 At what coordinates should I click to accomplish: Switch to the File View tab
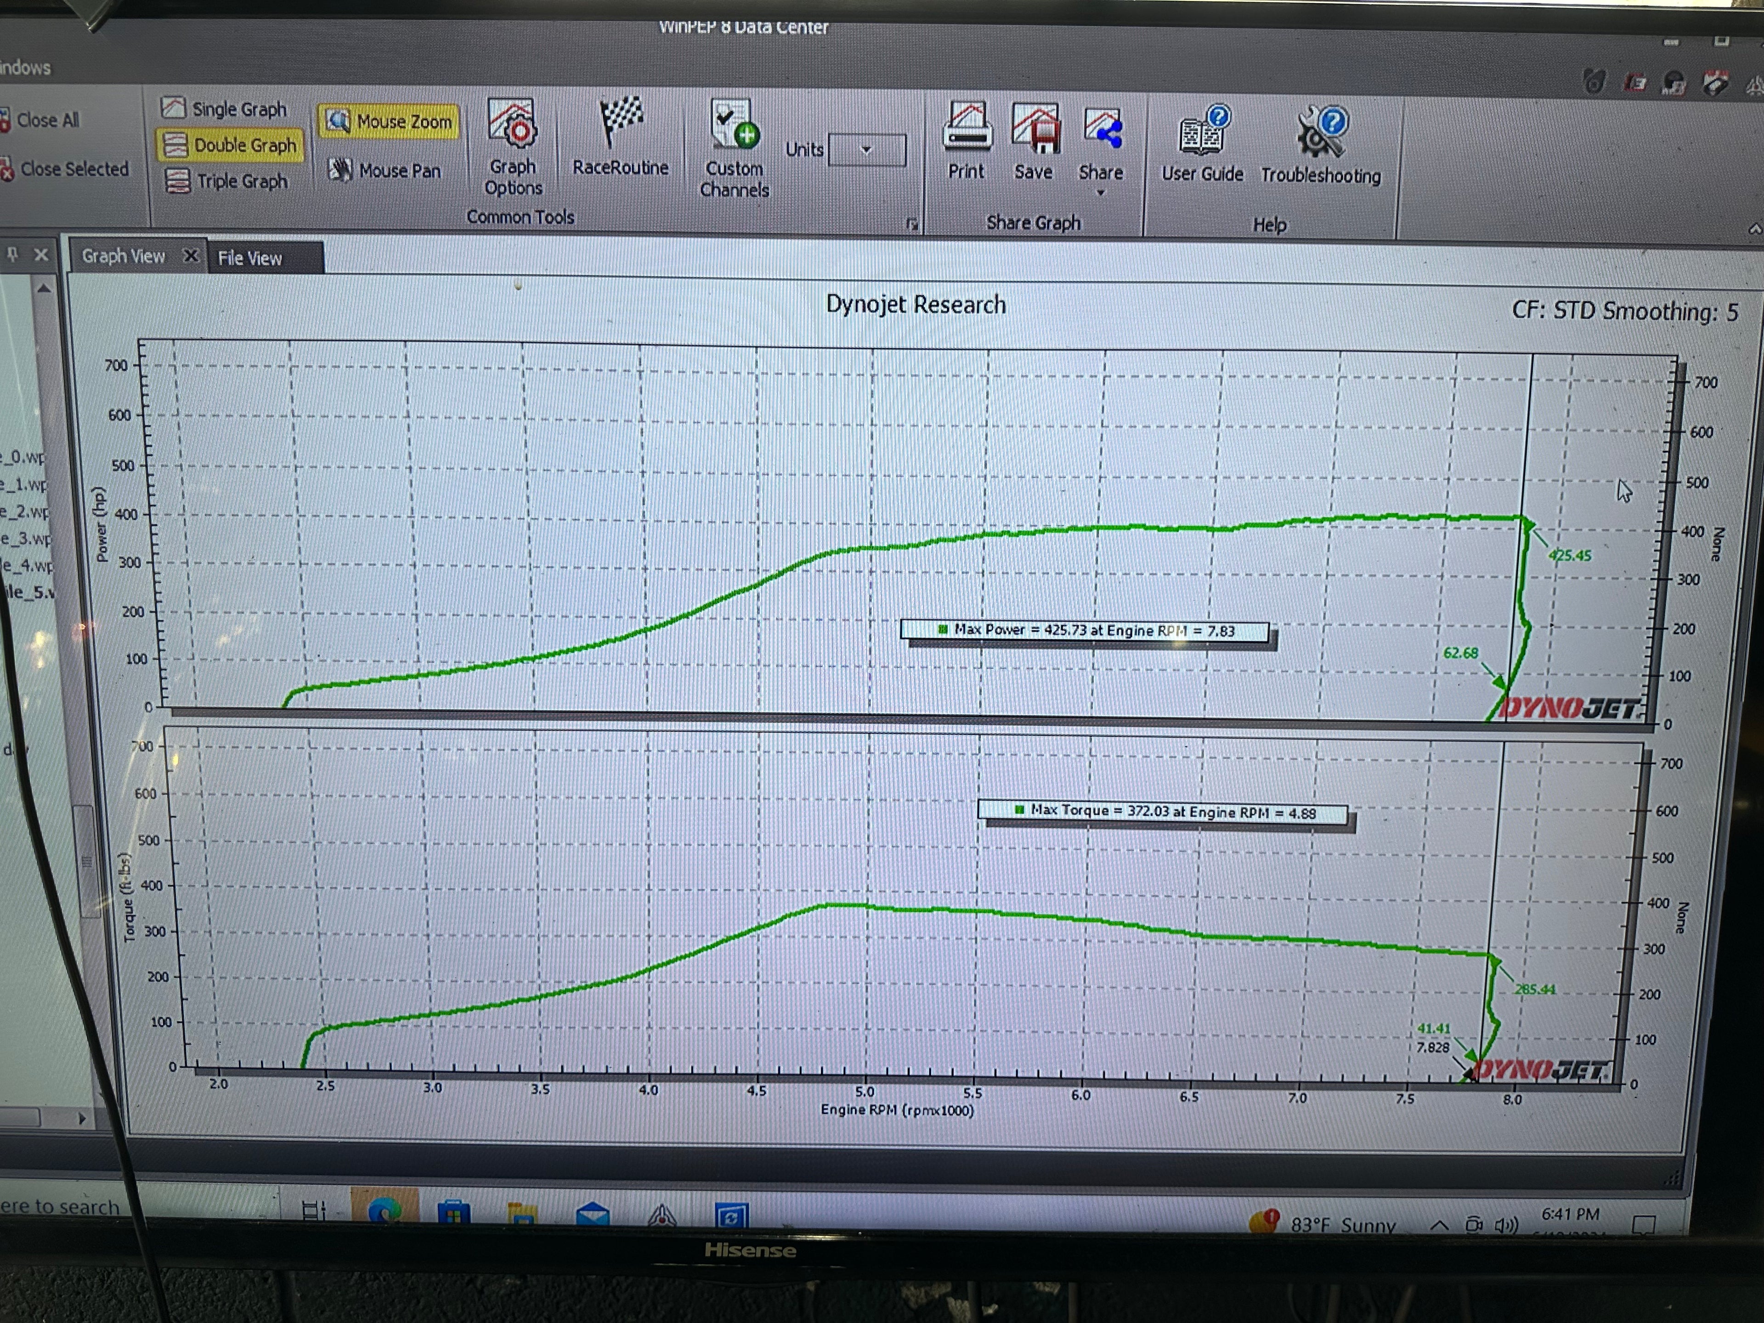coord(250,258)
